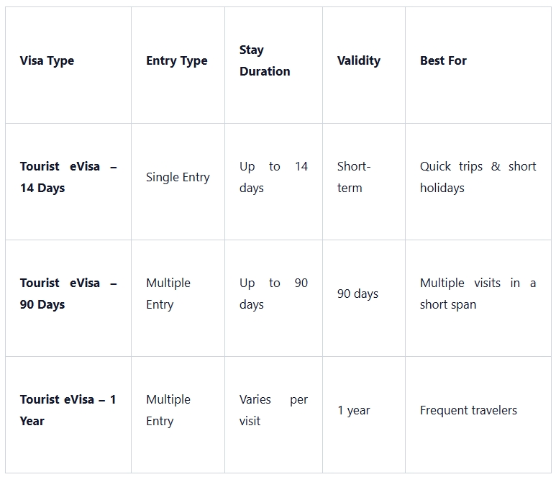The width and height of the screenshot is (556, 477).
Task: Click the 1 year validity cell
Action: 353,410
